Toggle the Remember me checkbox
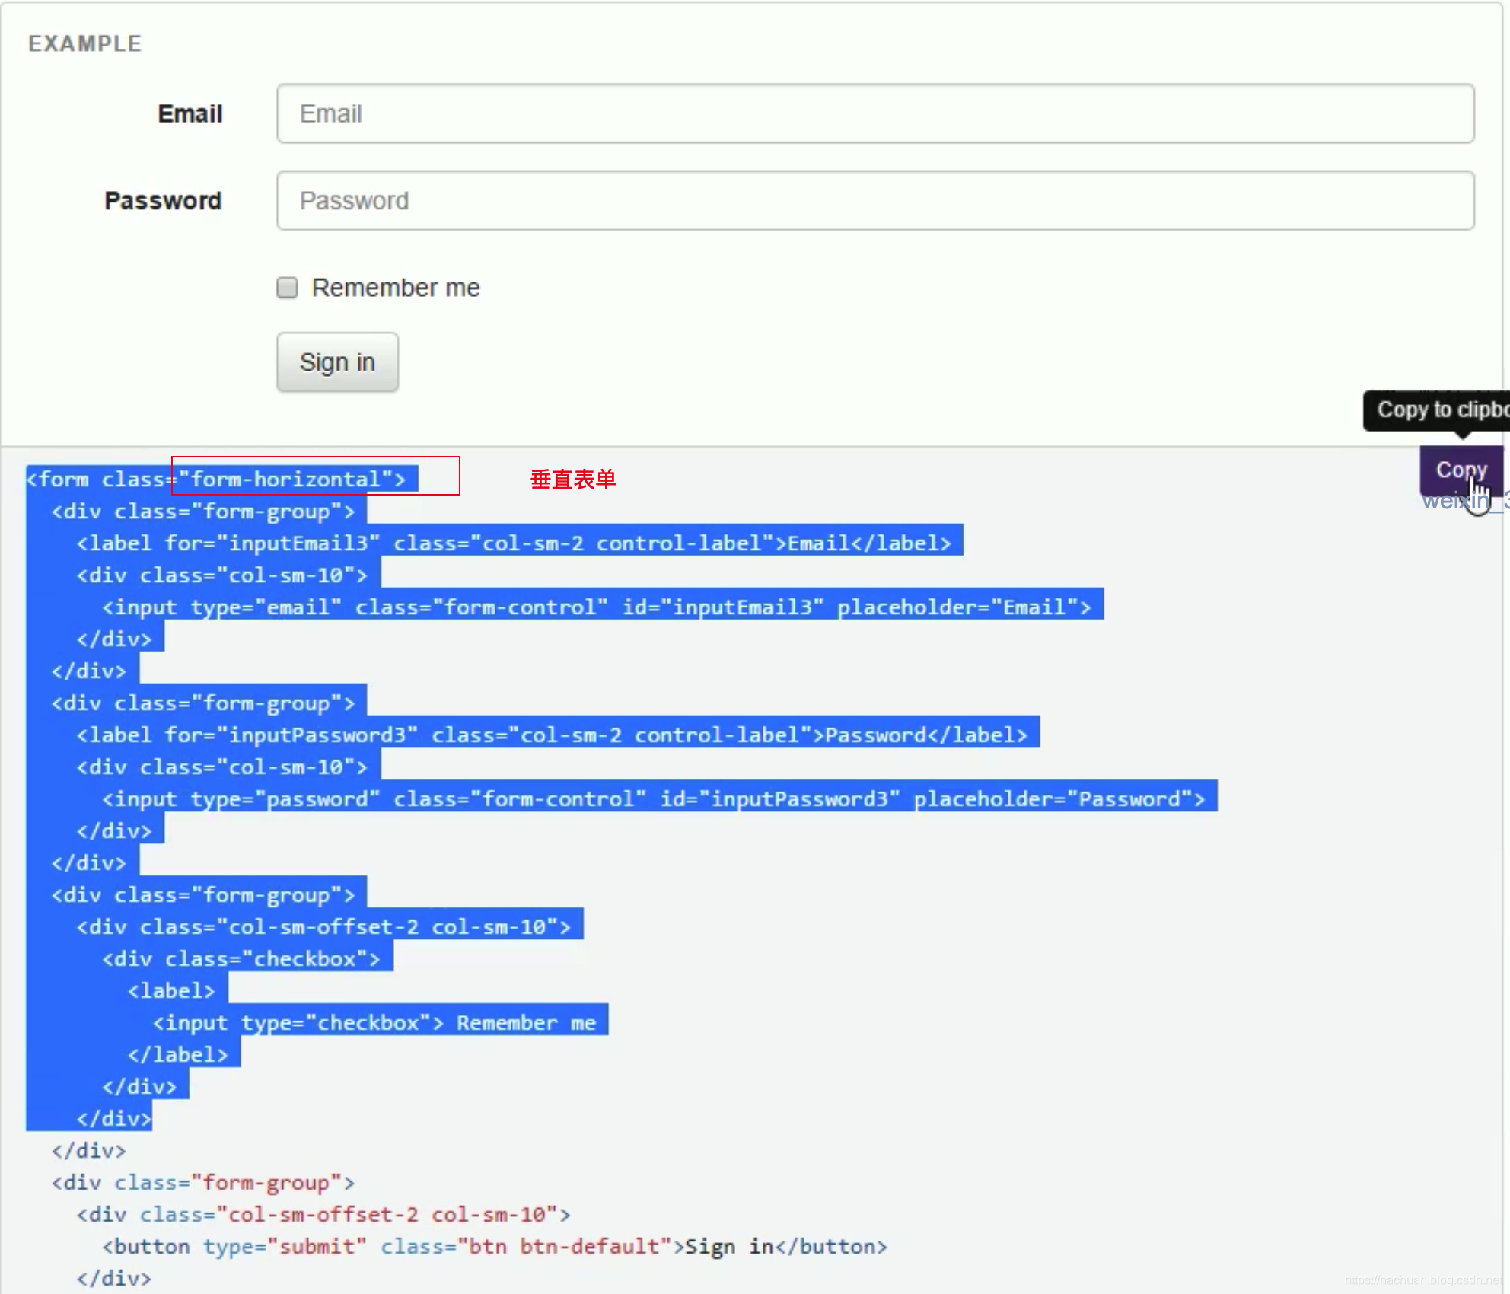The image size is (1510, 1294). (x=287, y=288)
